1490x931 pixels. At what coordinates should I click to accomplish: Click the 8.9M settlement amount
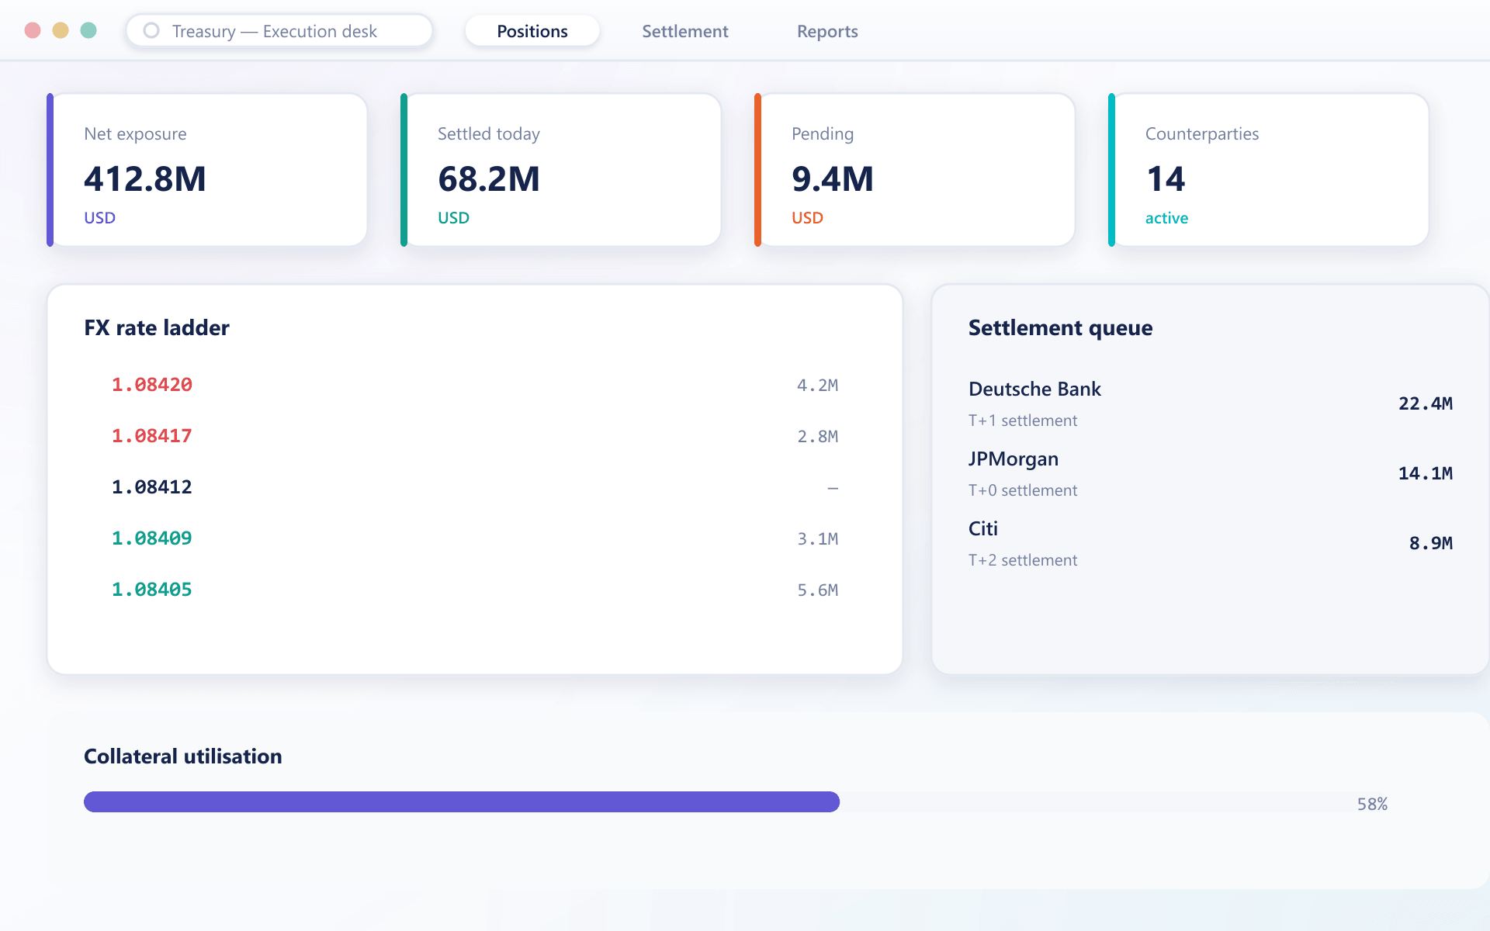click(1431, 544)
